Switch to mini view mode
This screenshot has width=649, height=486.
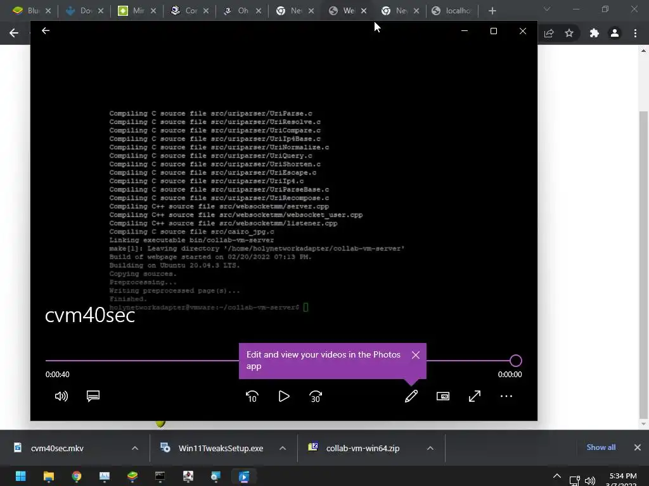click(443, 396)
